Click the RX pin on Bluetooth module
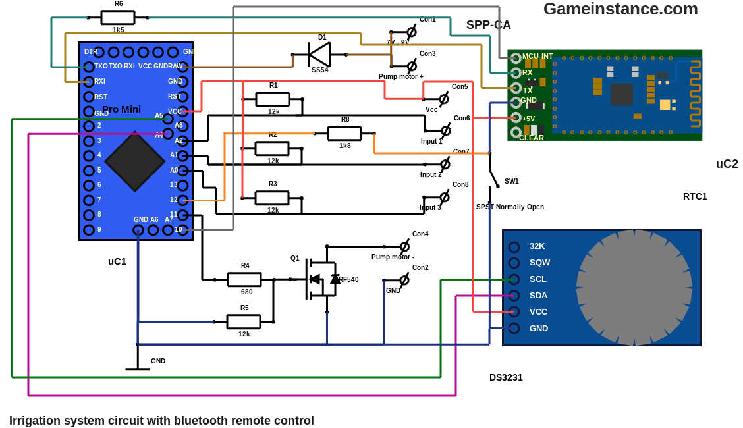Image resolution: width=743 pixels, height=428 pixels. (x=516, y=72)
